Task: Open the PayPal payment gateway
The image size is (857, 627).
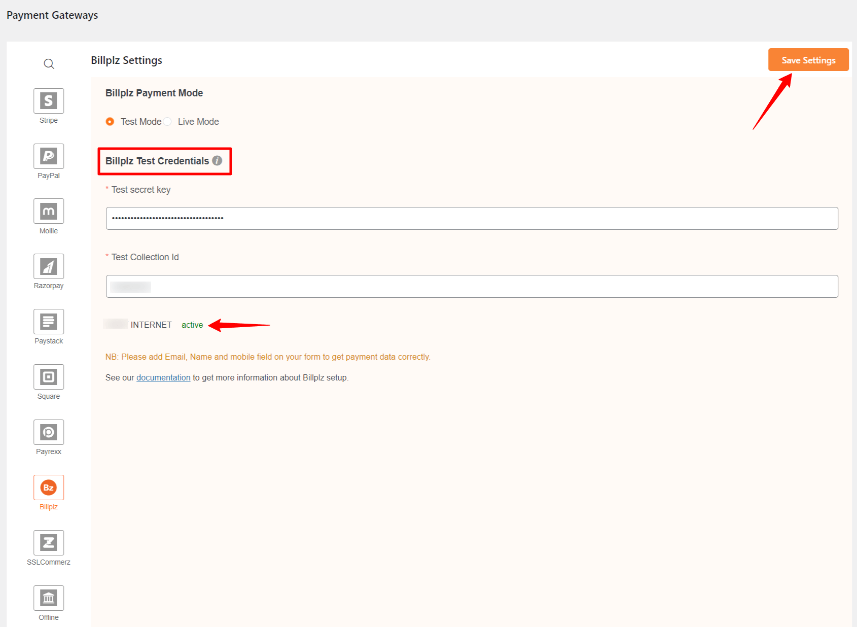Action: 49,156
